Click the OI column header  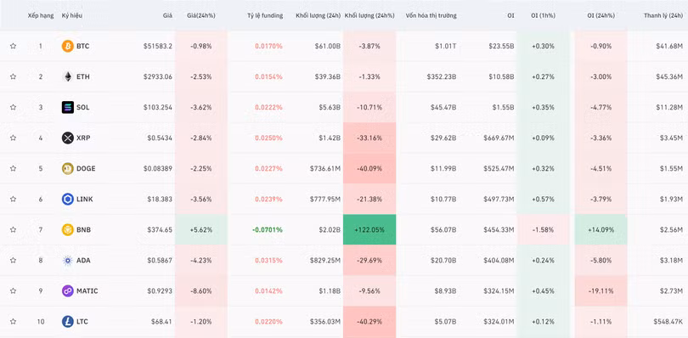510,16
